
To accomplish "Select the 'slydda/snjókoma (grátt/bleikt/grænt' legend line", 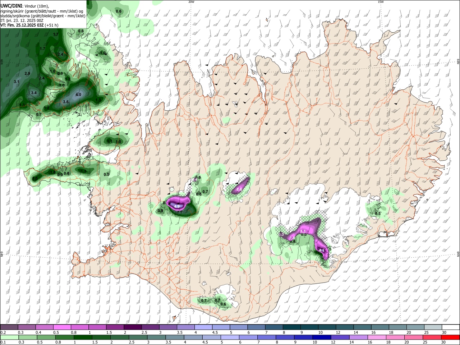I will click(x=43, y=16).
